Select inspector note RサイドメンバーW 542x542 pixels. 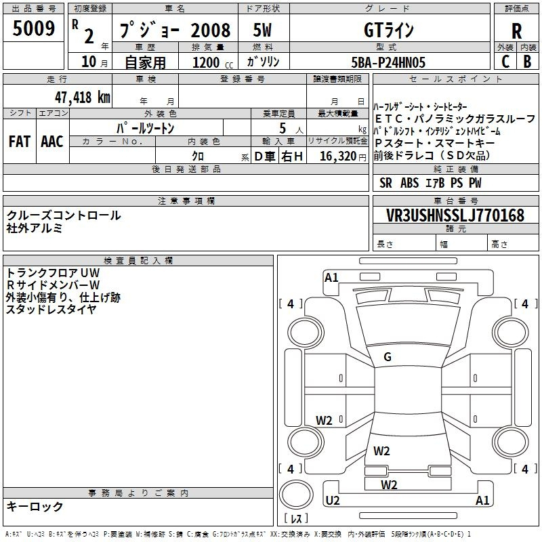point(53,285)
